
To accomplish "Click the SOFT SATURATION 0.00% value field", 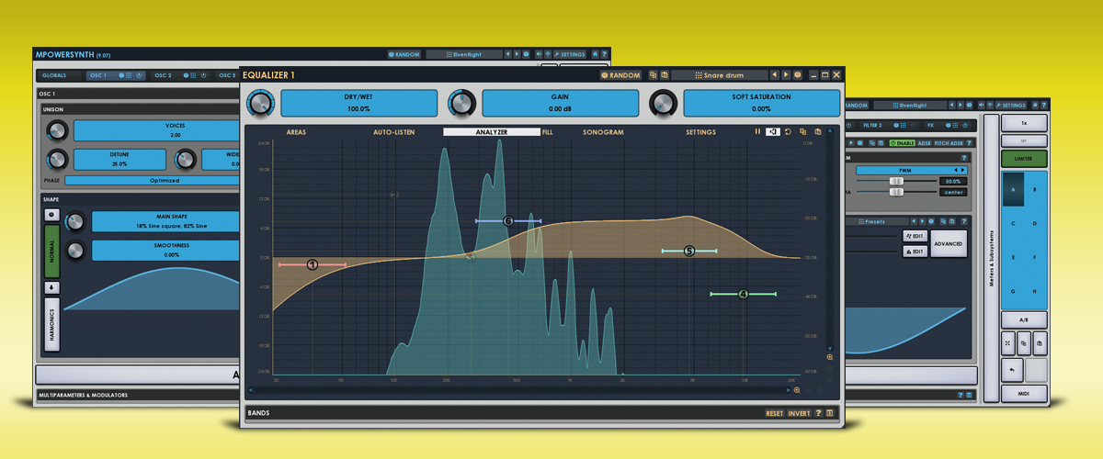I will point(761,102).
